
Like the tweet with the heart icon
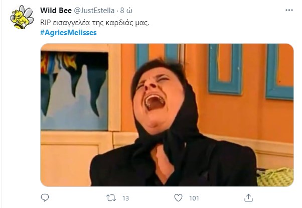tap(180, 198)
